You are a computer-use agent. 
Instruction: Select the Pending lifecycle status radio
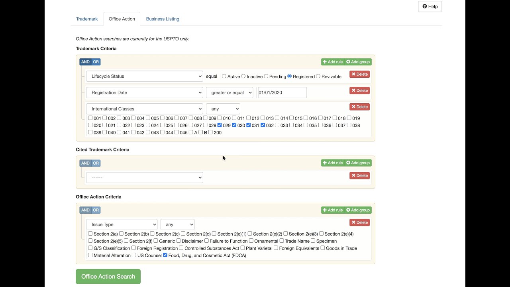pos(266,76)
